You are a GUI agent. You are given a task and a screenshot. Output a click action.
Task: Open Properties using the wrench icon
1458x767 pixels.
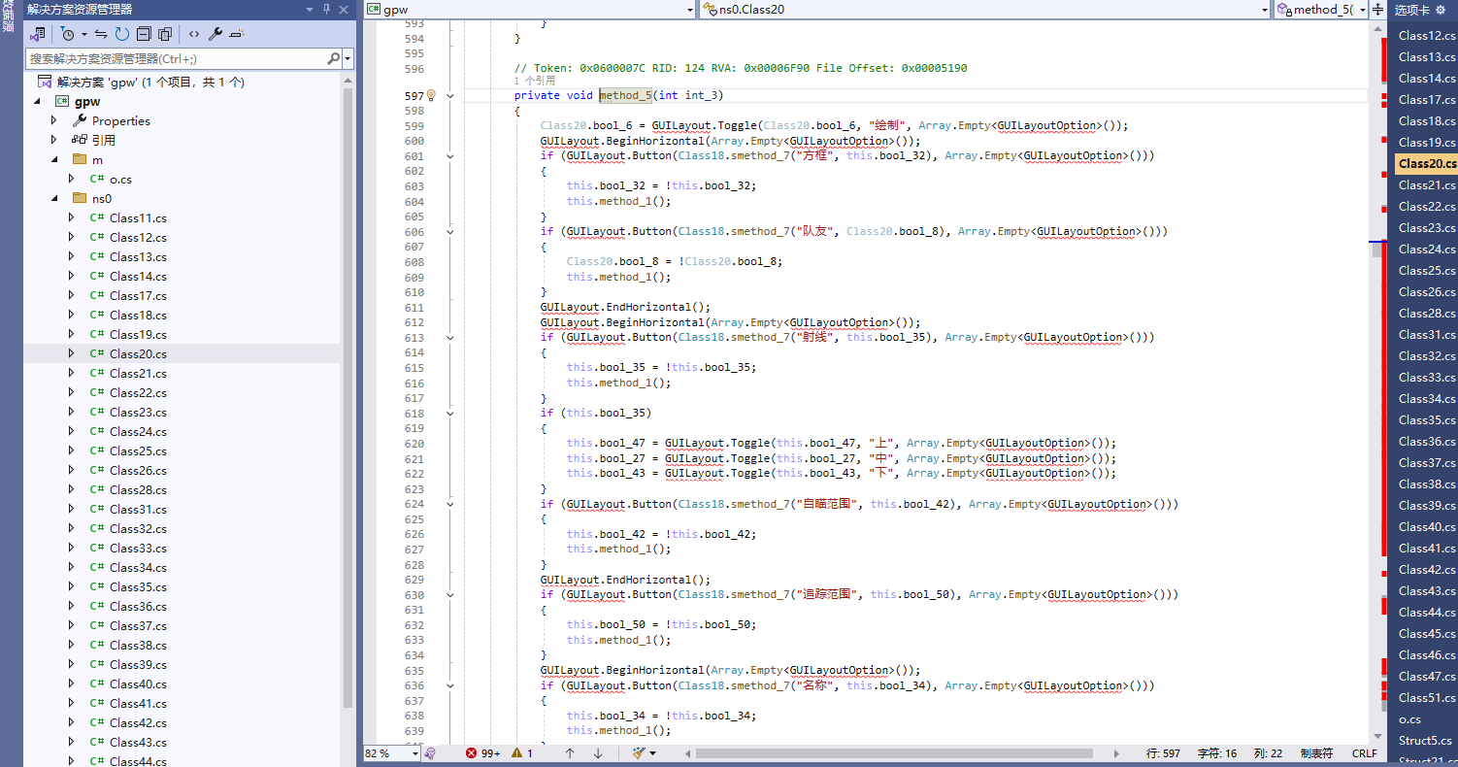pyautogui.click(x=215, y=34)
